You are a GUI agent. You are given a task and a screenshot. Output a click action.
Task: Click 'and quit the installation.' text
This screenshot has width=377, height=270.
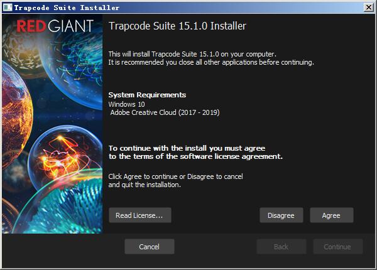tap(145, 185)
